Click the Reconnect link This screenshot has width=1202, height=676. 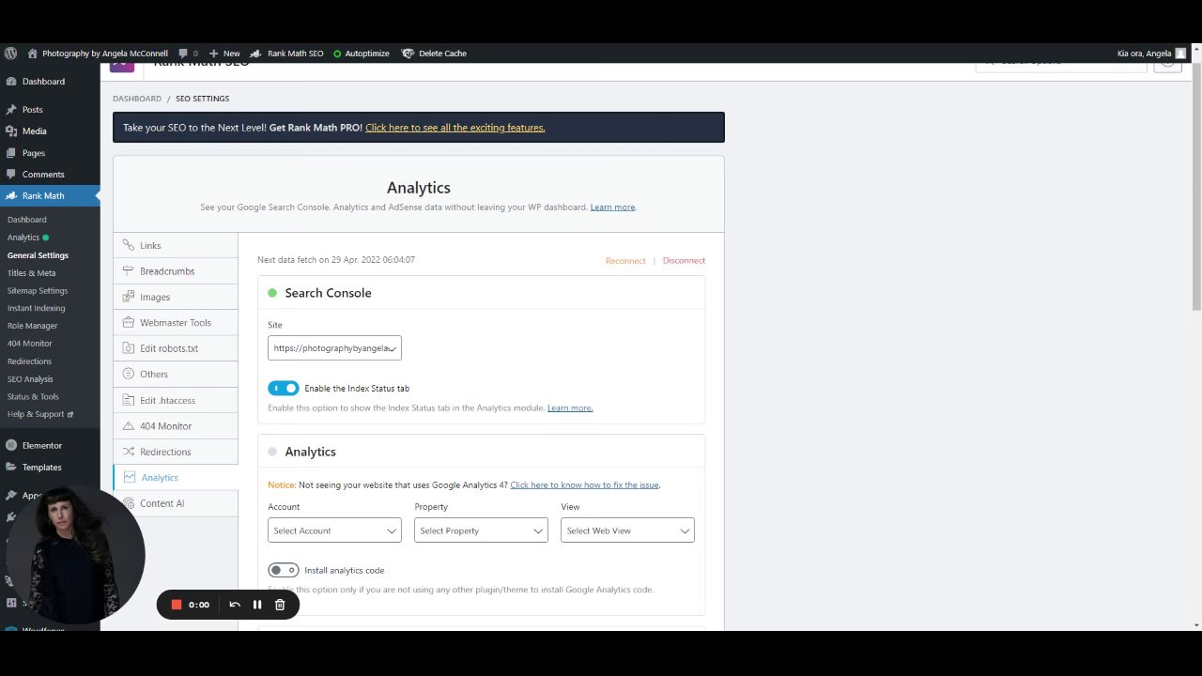625,261
